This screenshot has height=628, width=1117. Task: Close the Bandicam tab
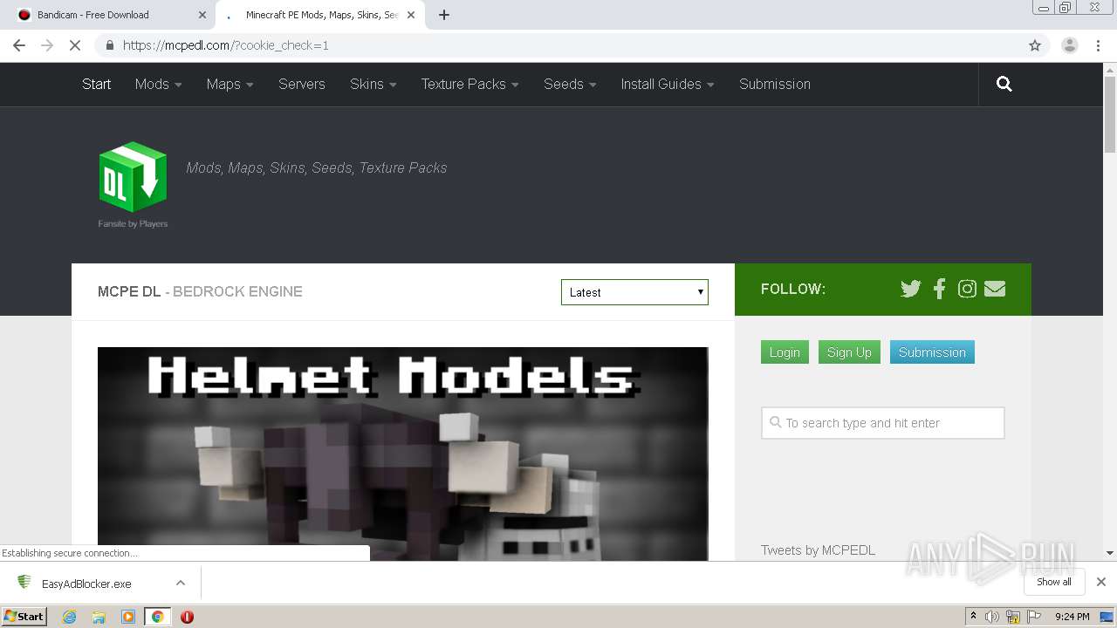(202, 15)
